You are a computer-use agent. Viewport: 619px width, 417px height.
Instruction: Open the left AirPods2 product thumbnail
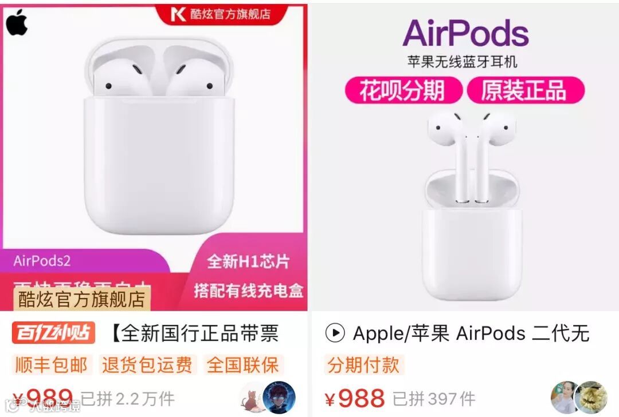[x=154, y=158]
